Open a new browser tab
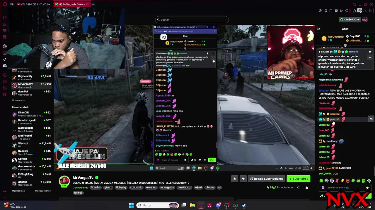The height and width of the screenshot is (210, 375). [93, 4]
